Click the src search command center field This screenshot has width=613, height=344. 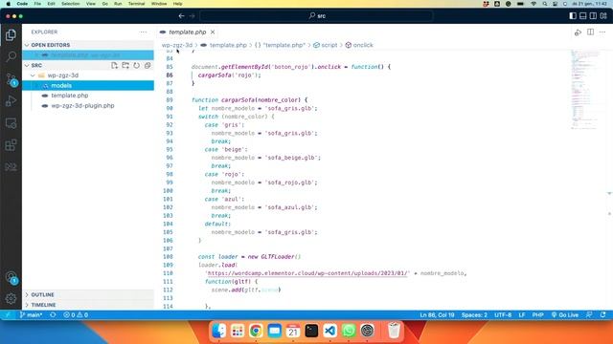point(317,16)
